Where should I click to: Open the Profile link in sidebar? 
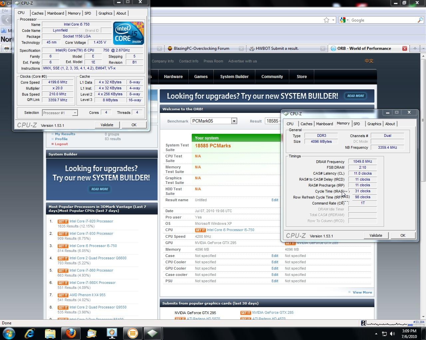(61, 139)
